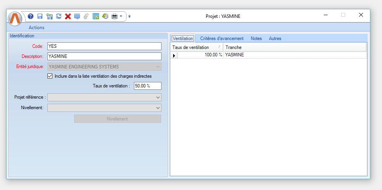Click the paperclip attachments icon

[x=86, y=16]
